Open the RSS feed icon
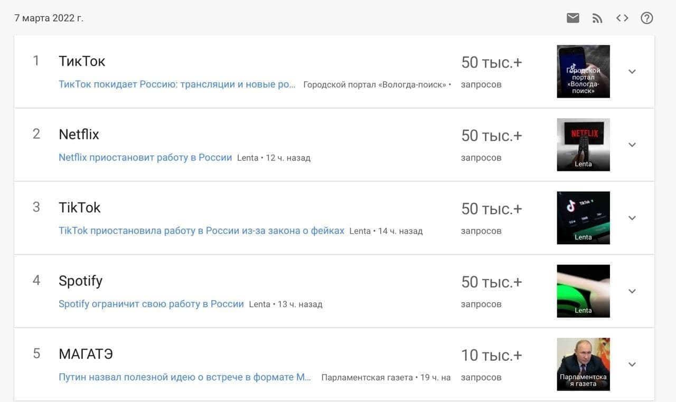 597,17
